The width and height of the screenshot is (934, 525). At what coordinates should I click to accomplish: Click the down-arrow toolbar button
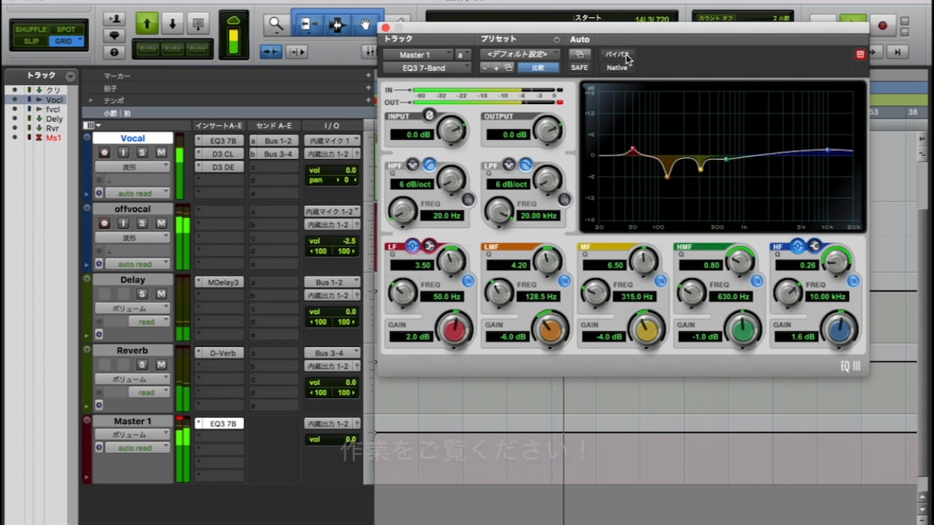pos(172,24)
